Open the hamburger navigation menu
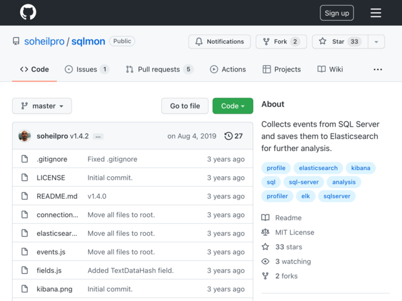The height and width of the screenshot is (301, 402). point(376,13)
